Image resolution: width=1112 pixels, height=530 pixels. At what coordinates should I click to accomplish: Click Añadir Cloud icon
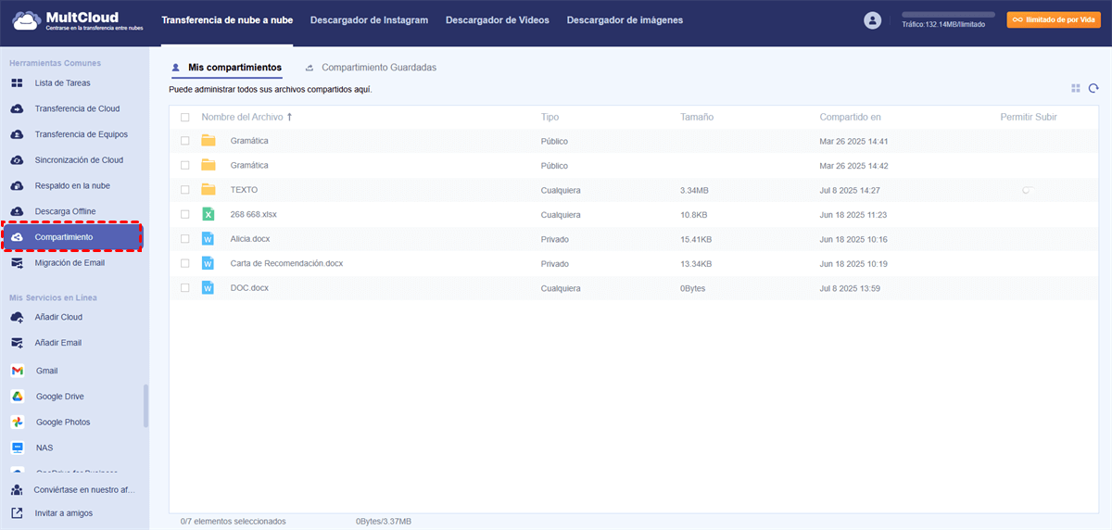tap(17, 317)
